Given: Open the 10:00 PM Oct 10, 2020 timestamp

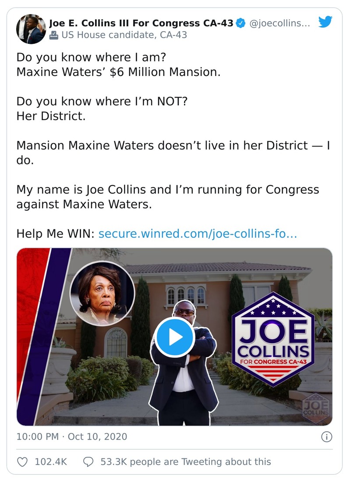Looking at the screenshot, I should click(x=72, y=436).
